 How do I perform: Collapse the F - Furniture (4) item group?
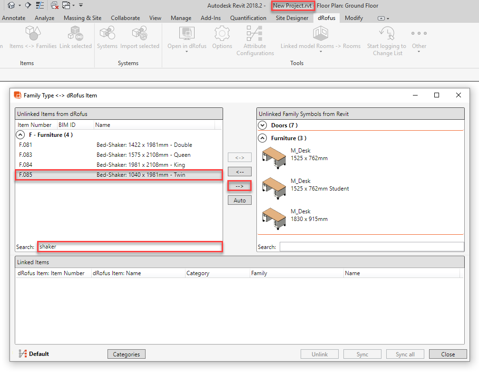tap(20, 134)
